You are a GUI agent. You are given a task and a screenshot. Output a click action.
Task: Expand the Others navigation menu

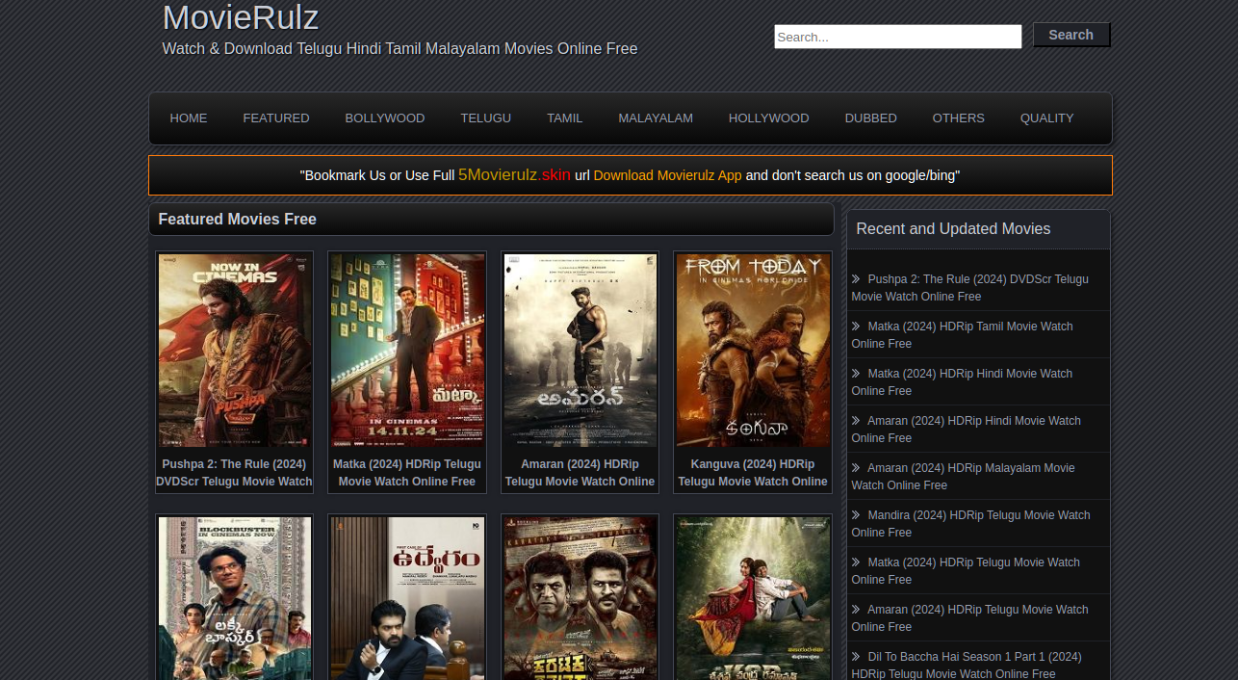[x=958, y=118]
